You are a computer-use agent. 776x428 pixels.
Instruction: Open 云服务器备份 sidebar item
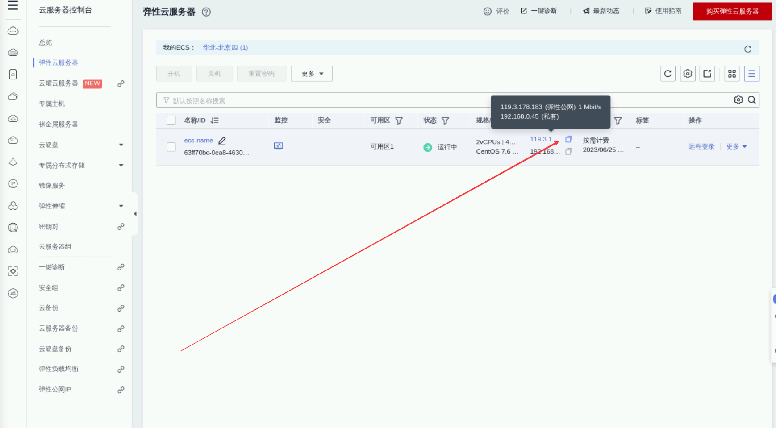coord(58,328)
